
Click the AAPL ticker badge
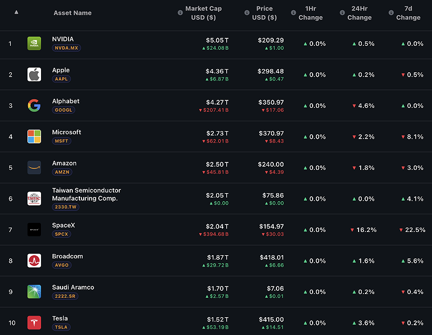point(61,79)
